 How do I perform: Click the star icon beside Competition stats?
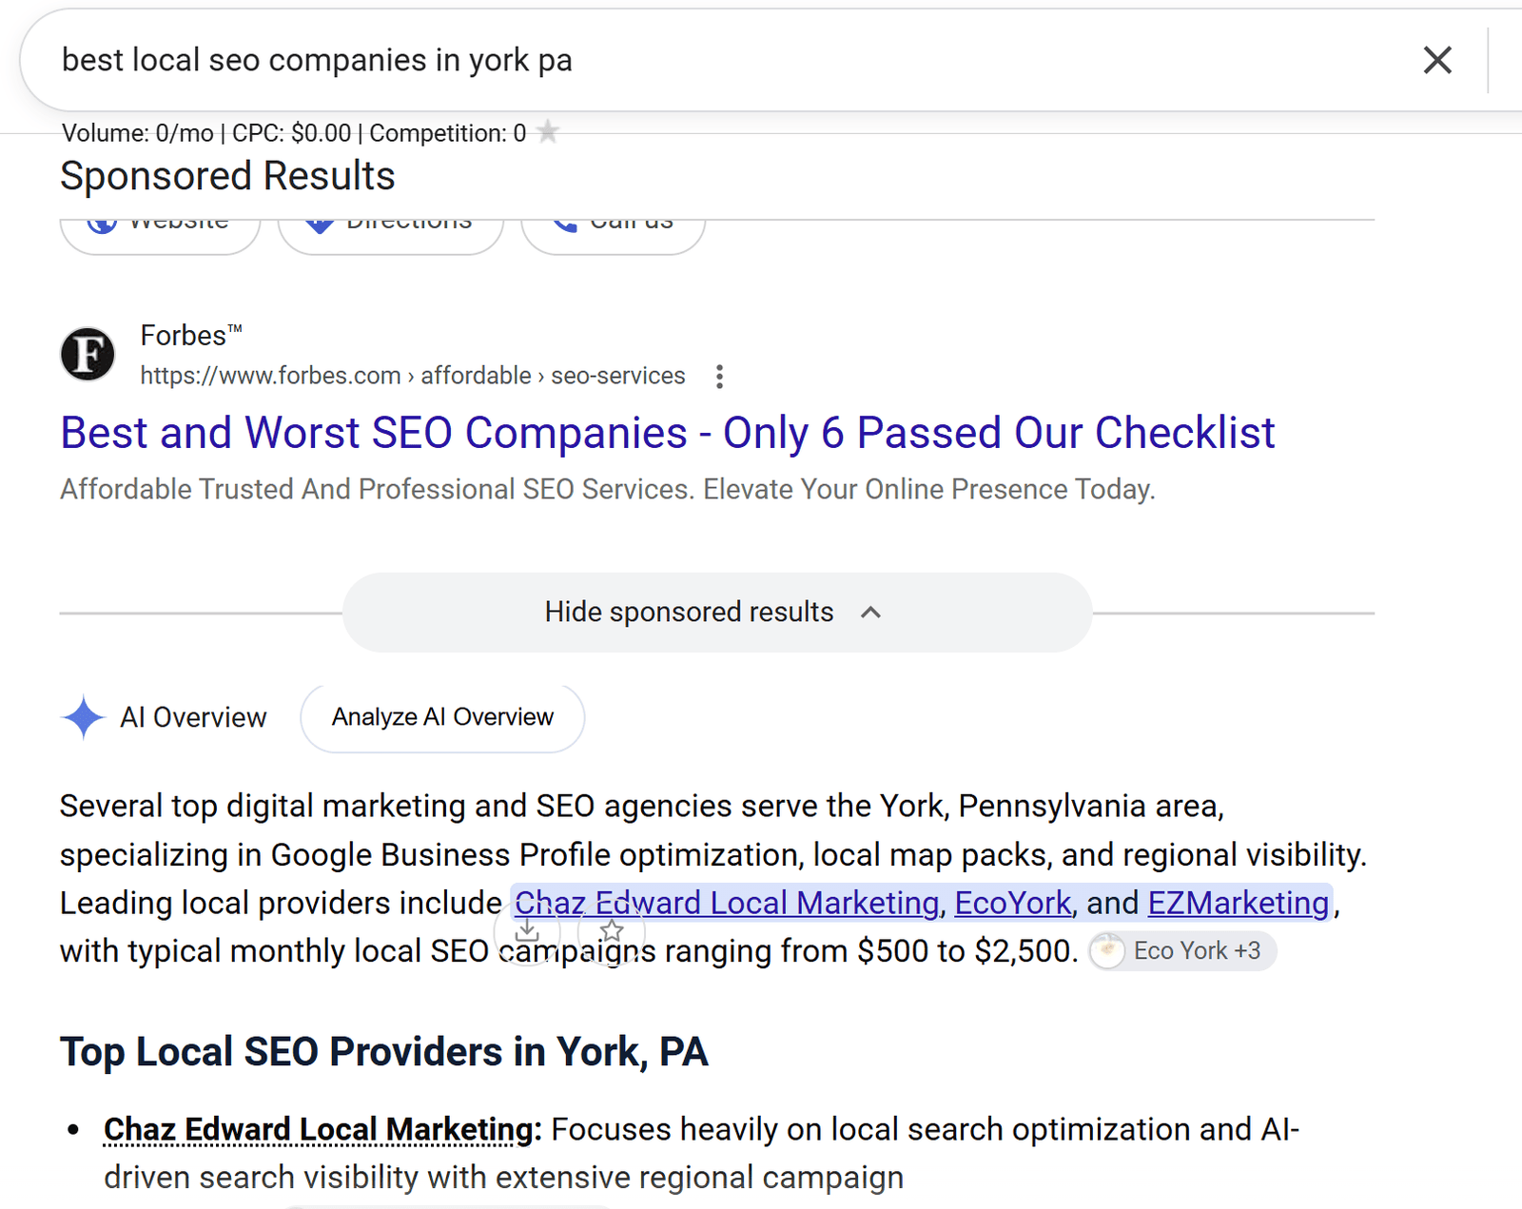(548, 131)
